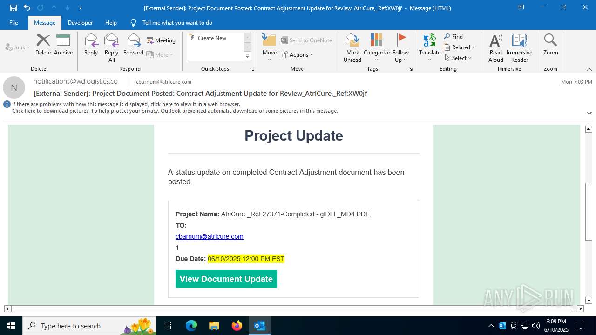Switch to the Developer tab

pyautogui.click(x=80, y=23)
